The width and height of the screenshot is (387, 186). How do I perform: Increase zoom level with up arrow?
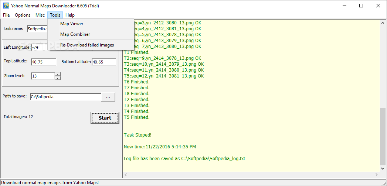pos(58,75)
